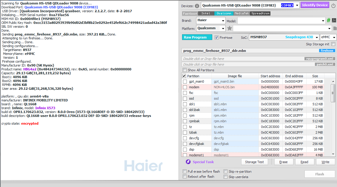
Task: Click the Size column header
Action: pyautogui.click(x=315, y=76)
